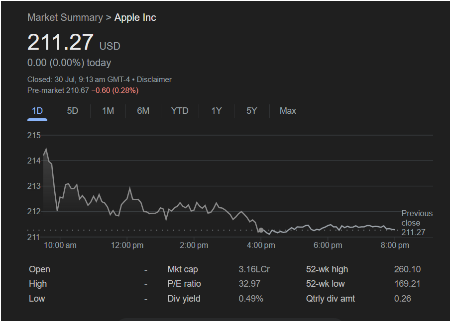This screenshot has height=322, width=451.
Task: Click the 211 y-axis label
Action: (34, 237)
